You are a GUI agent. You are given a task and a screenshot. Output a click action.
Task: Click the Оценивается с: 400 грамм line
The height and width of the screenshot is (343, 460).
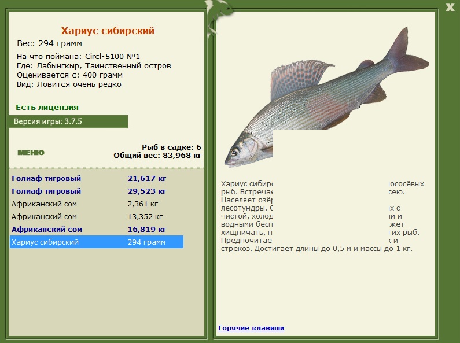69,75
